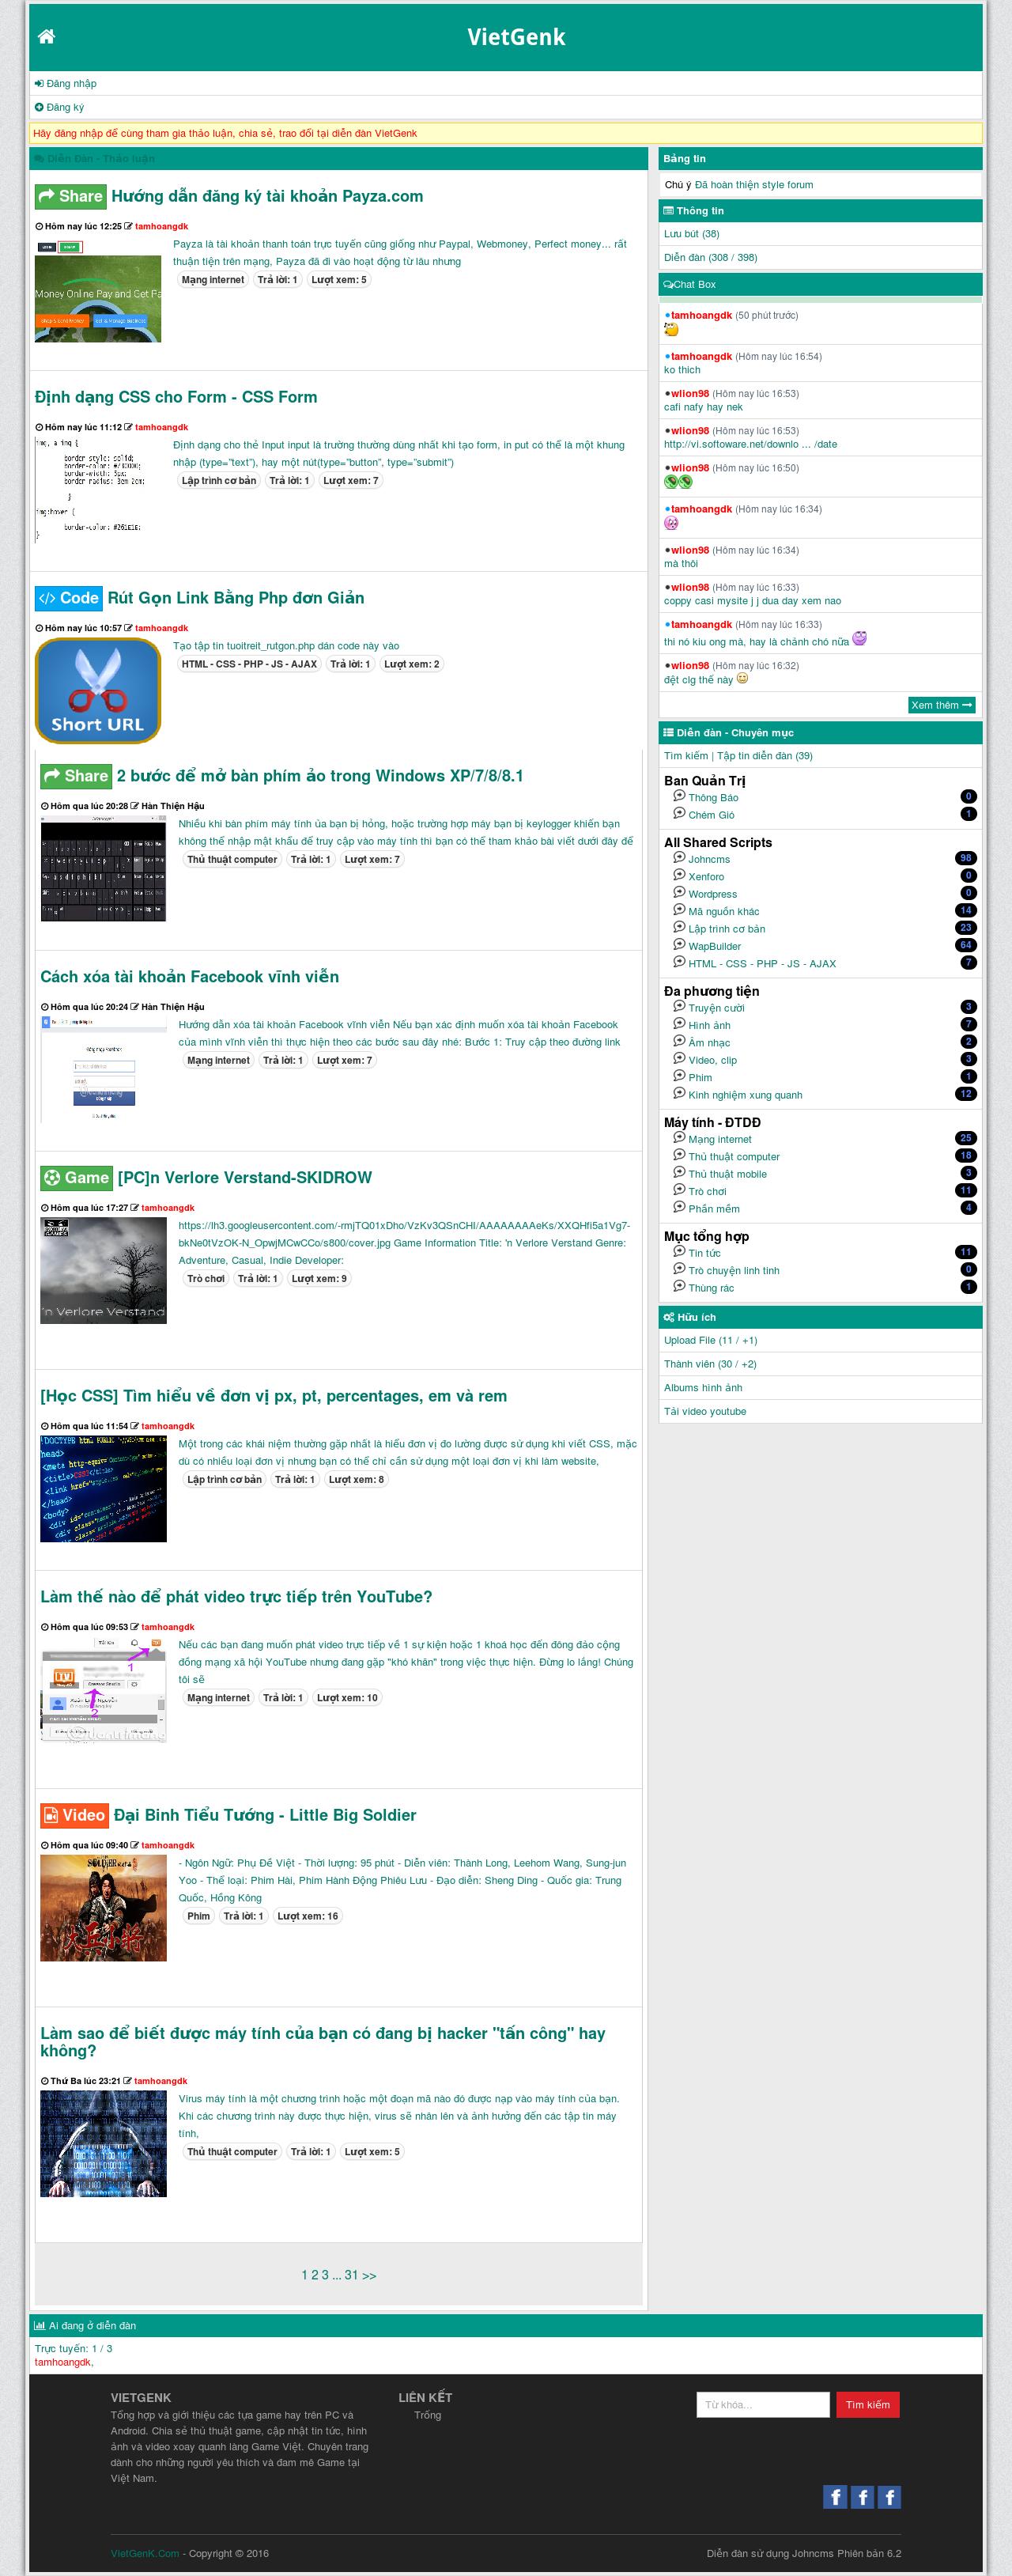Open Upload File in the Hữu ích panel
1012x2576 pixels.
[710, 1340]
